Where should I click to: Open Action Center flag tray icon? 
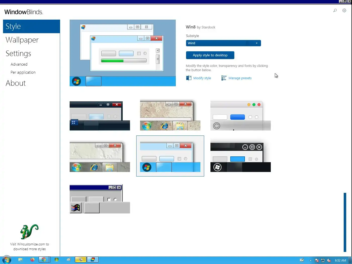coord(317,260)
